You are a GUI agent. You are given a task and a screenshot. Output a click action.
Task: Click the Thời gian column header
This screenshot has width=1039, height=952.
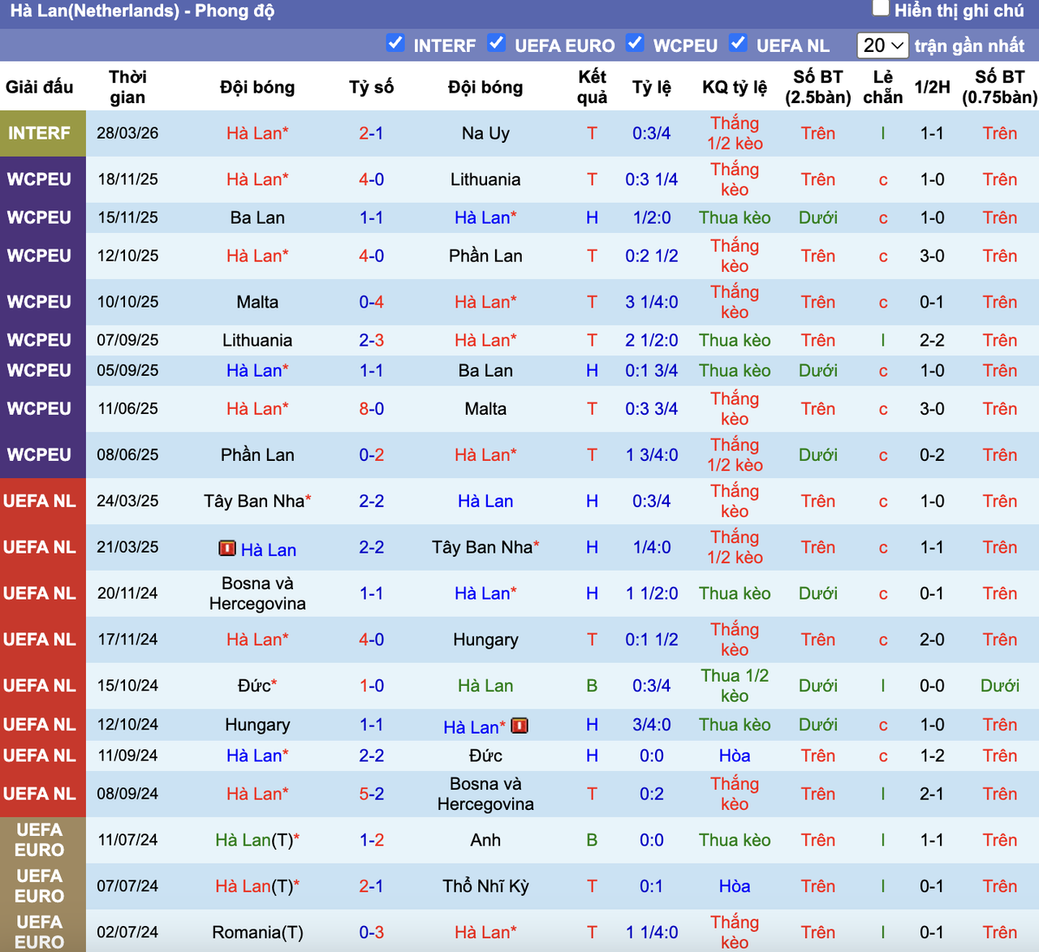pos(127,87)
